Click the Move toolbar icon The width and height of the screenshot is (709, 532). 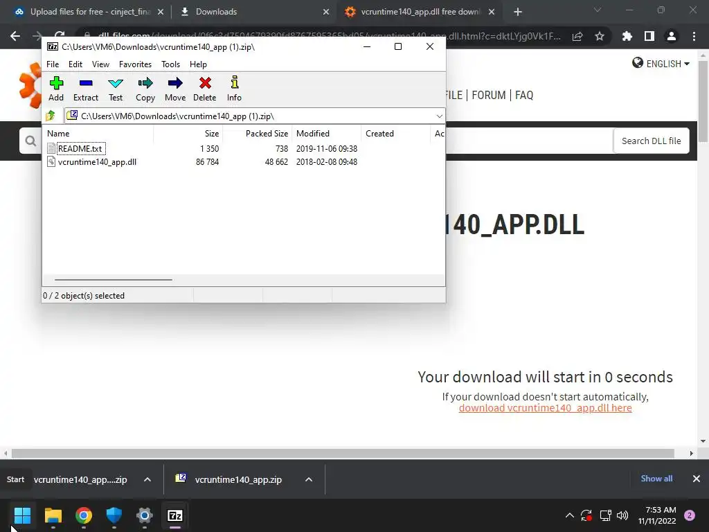point(175,89)
